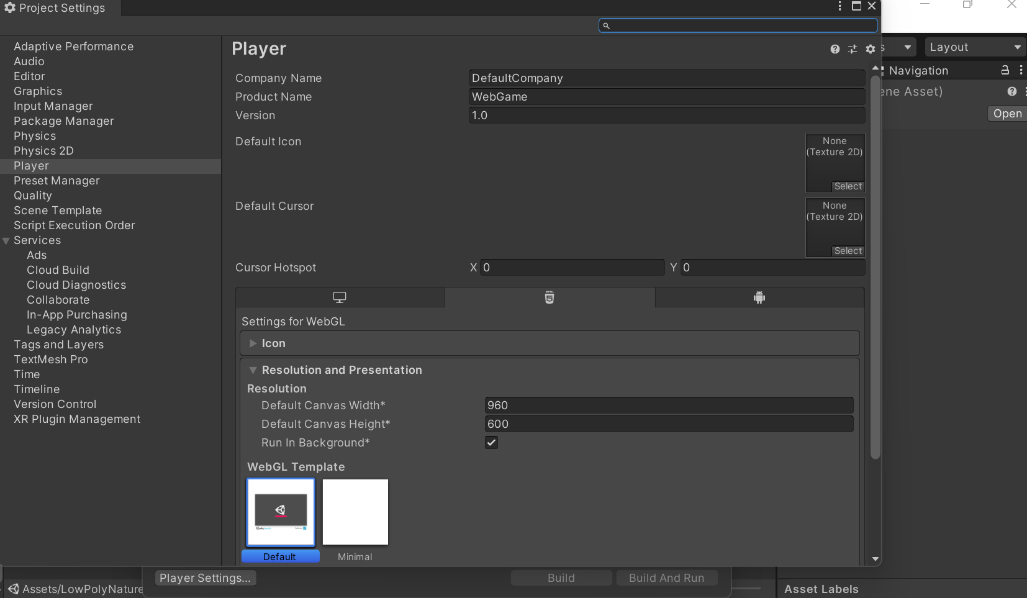This screenshot has height=598, width=1027.
Task: Select Collaborate under Services
Action: 58,300
